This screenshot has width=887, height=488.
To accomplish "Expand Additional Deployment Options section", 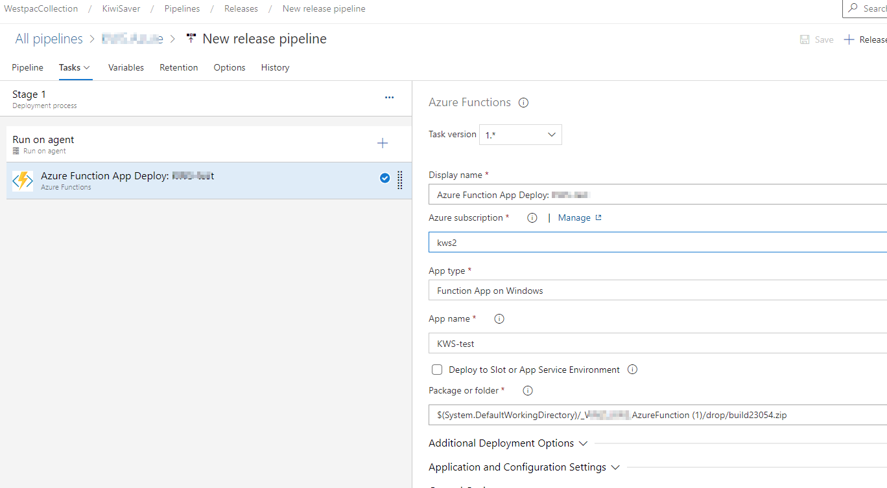I will coord(508,443).
